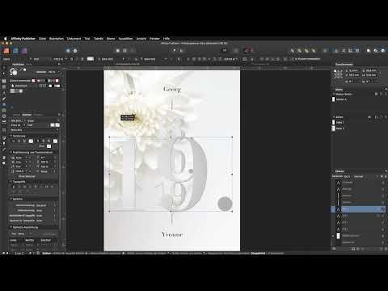Select the Seite 1 thumbnail in pages panel
Viewport: 388px width, 291px height.
[333, 122]
